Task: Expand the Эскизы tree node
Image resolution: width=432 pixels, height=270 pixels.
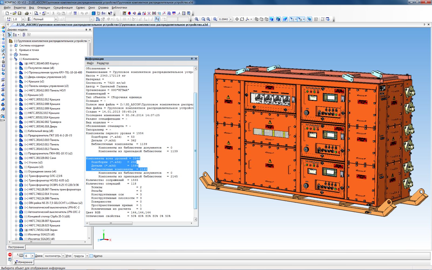Action: pos(11,55)
